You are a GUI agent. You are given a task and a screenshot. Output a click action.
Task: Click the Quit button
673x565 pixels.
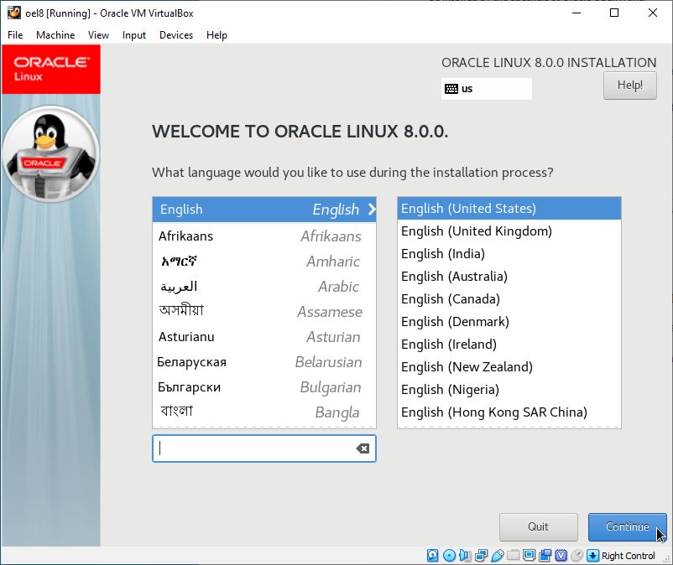pos(538,526)
